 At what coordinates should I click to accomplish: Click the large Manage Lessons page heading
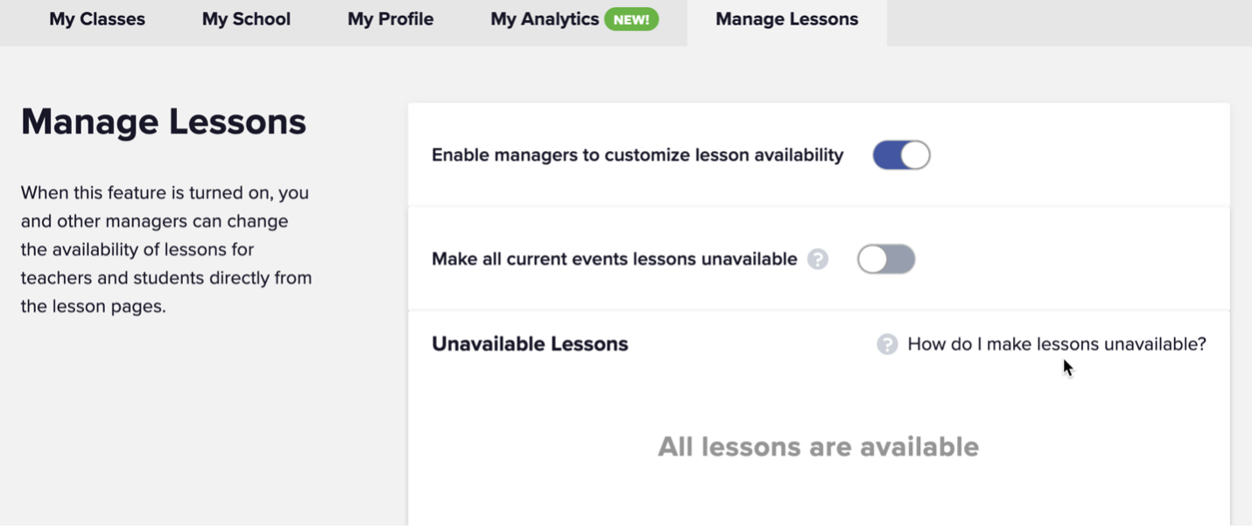pos(164,122)
